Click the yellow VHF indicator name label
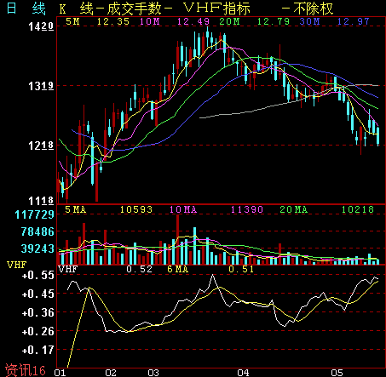 16,265
